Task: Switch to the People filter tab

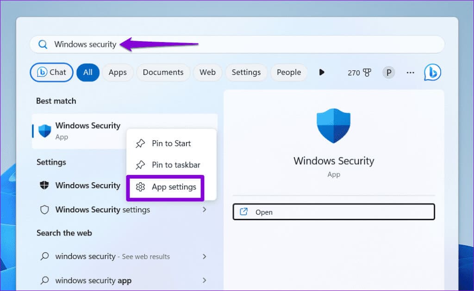Action: (x=289, y=73)
